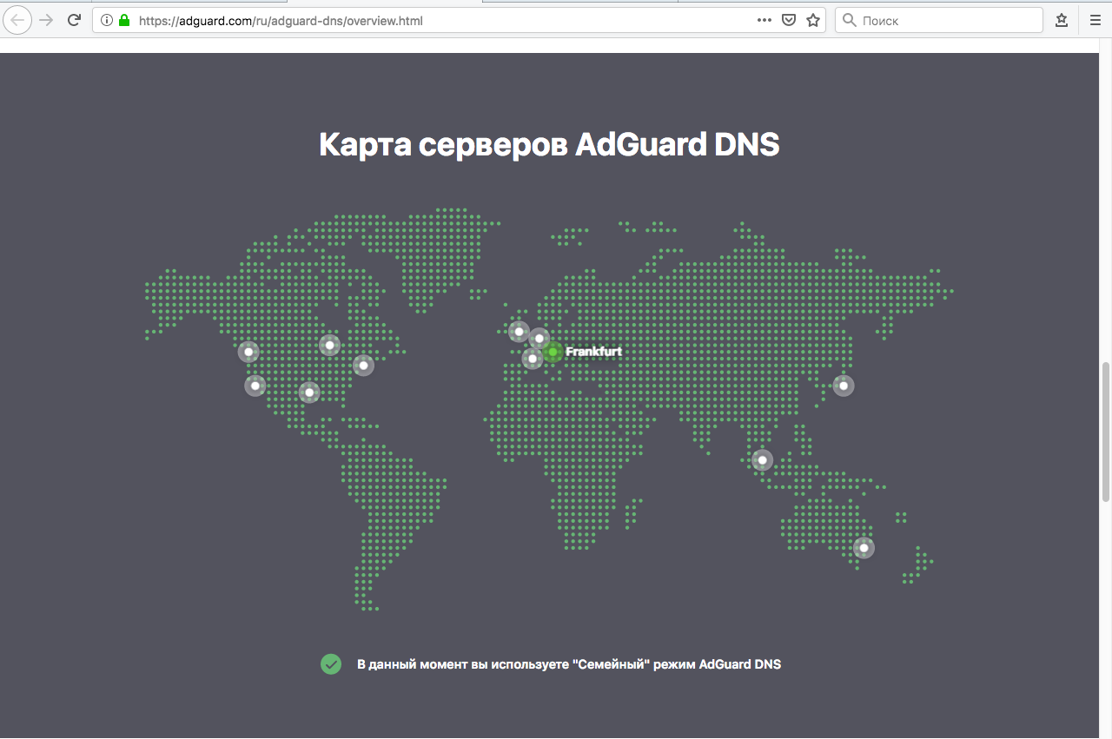Show site information via the info icon
Image resolution: width=1112 pixels, height=739 pixels.
[x=107, y=20]
